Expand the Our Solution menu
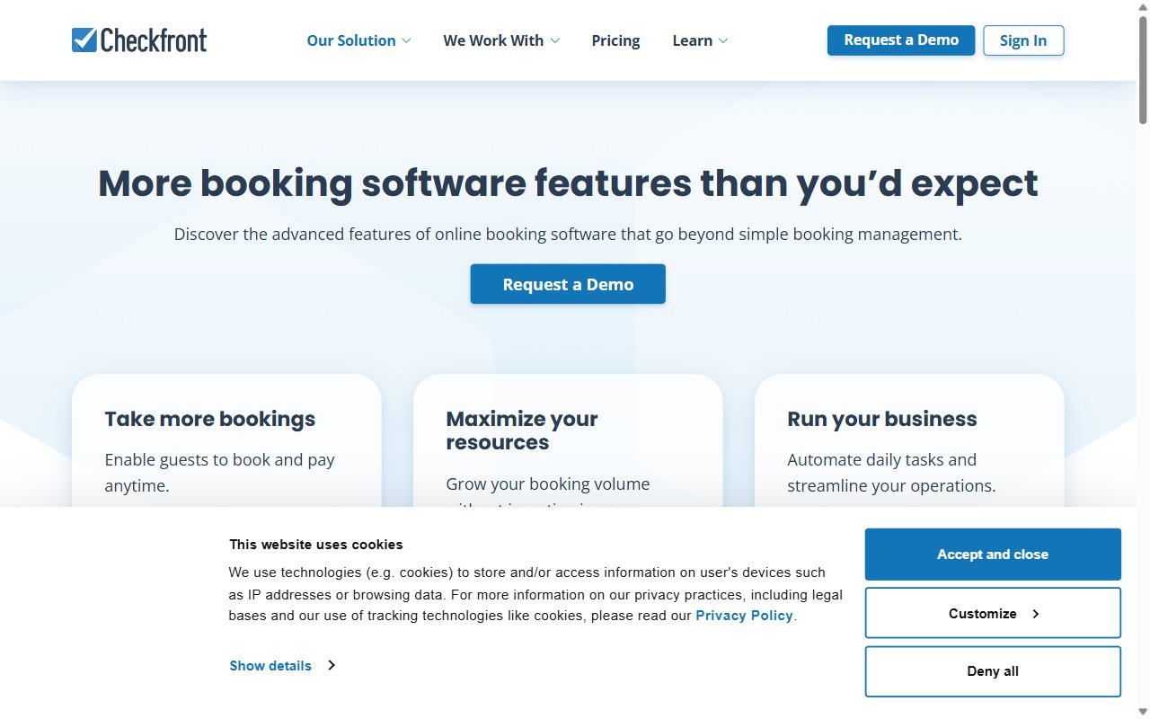 pos(359,40)
